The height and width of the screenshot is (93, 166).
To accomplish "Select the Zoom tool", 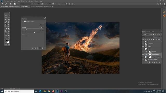I will pos(6,38).
